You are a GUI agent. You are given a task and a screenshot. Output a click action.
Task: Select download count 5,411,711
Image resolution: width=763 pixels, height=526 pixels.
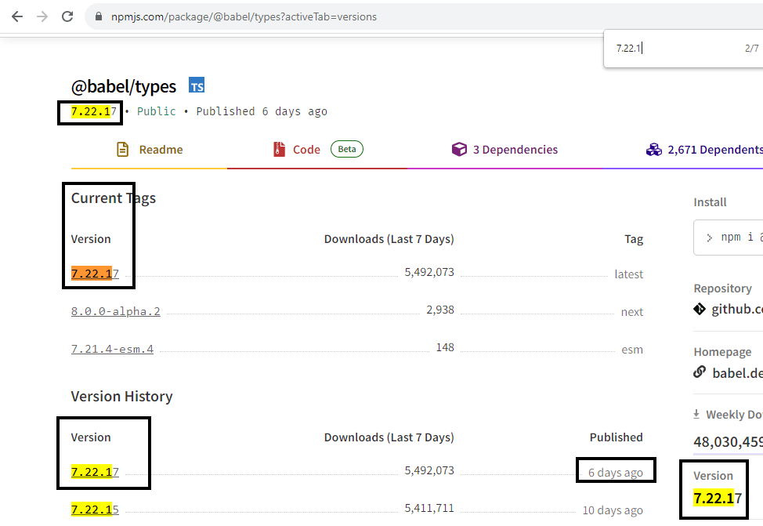coord(429,508)
